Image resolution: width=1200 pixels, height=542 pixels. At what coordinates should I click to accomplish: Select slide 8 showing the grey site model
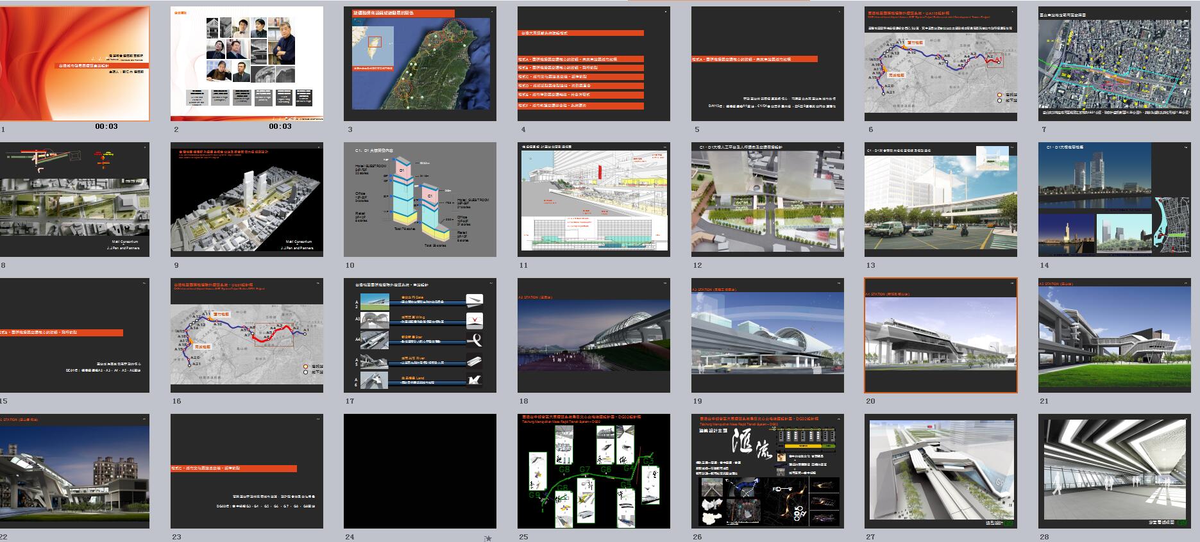point(74,199)
